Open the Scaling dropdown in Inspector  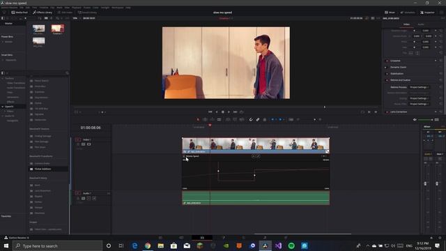(x=420, y=98)
